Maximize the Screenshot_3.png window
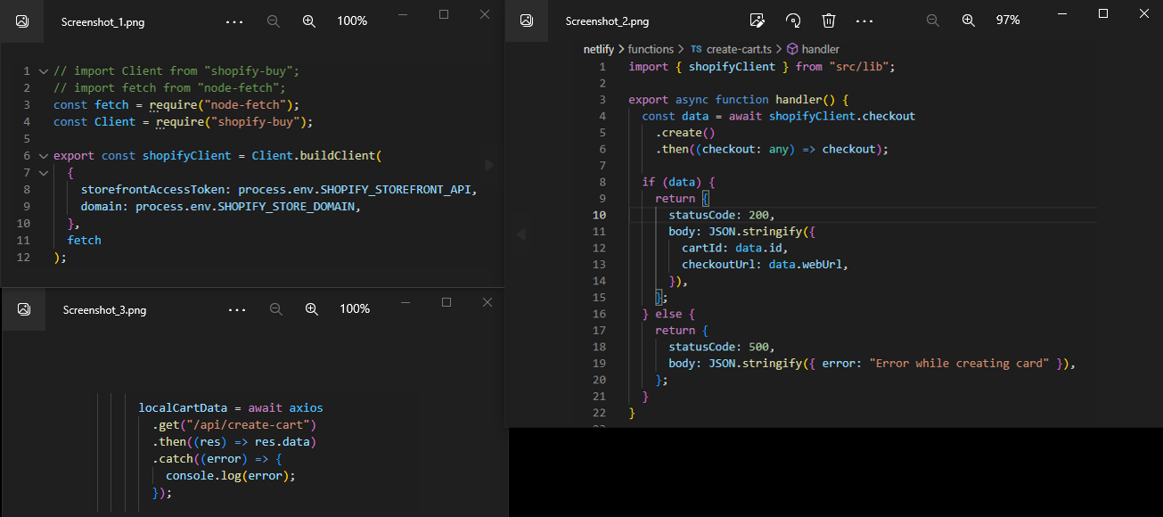 [446, 302]
